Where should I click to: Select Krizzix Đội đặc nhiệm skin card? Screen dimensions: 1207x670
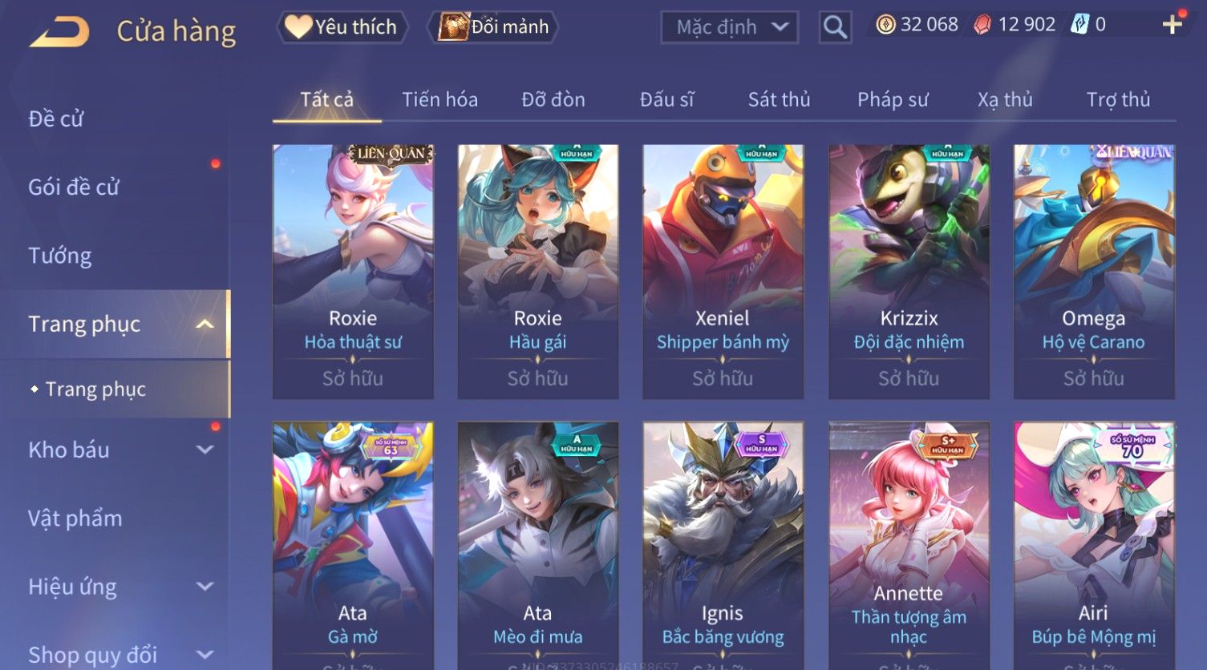coord(909,272)
